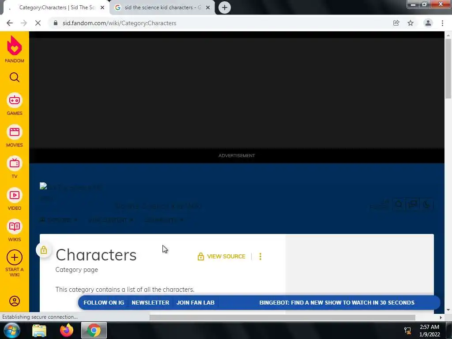Click the Characters page heading
Image resolution: width=452 pixels, height=339 pixels.
pos(96,255)
